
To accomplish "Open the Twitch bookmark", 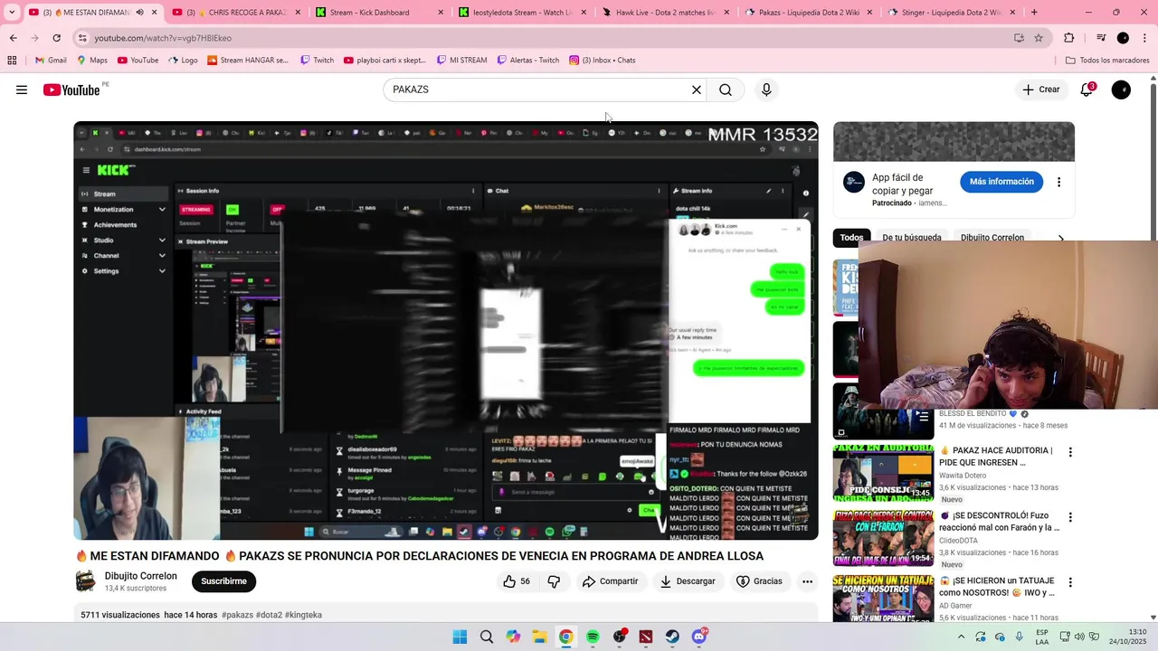I will tap(317, 61).
